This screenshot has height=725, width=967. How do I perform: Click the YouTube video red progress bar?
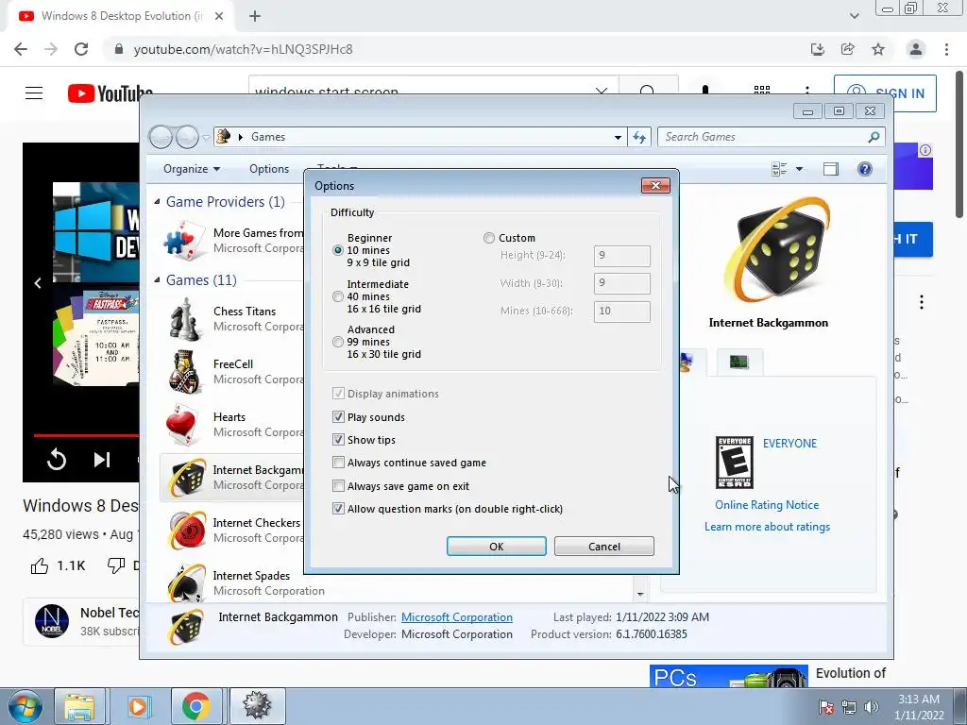coord(86,435)
